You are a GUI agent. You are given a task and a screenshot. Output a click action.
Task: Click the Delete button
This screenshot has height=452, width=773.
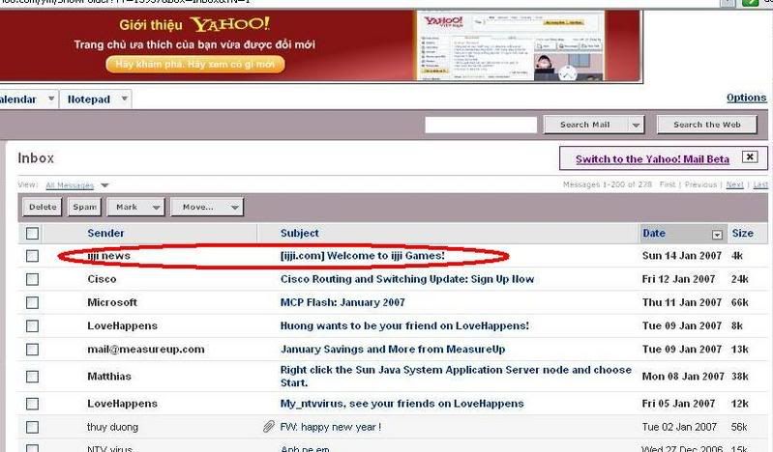(43, 208)
